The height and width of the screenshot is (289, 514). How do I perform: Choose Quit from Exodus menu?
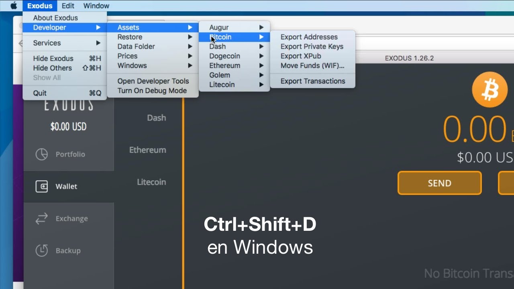[x=65, y=93]
